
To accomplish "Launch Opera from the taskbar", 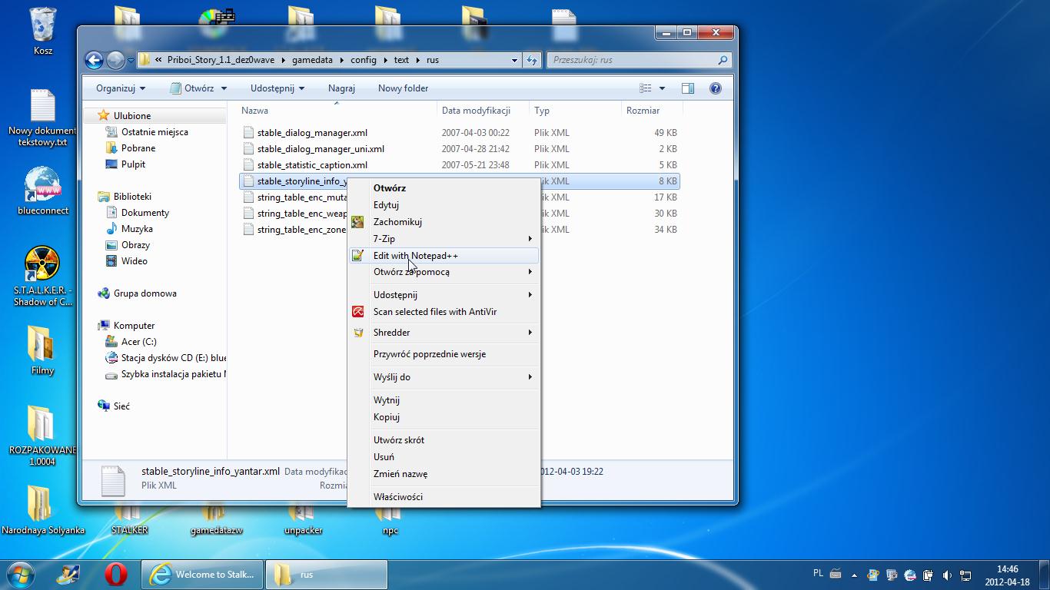I will click(116, 574).
